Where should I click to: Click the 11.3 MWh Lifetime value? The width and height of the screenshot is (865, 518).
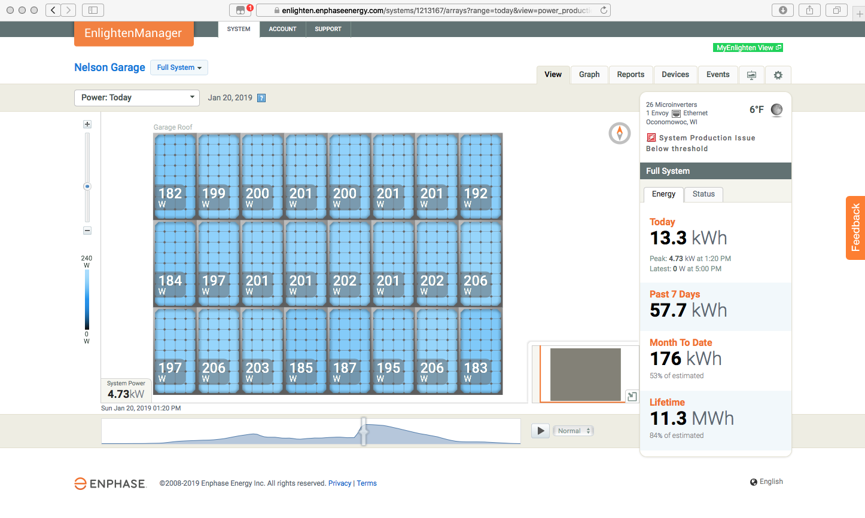tap(692, 418)
